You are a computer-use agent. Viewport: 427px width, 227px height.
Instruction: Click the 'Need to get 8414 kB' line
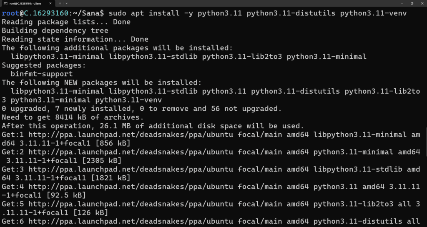tap(73, 117)
